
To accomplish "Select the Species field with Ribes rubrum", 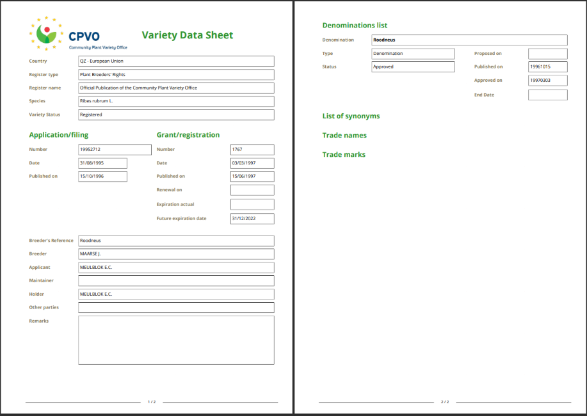I will [176, 101].
